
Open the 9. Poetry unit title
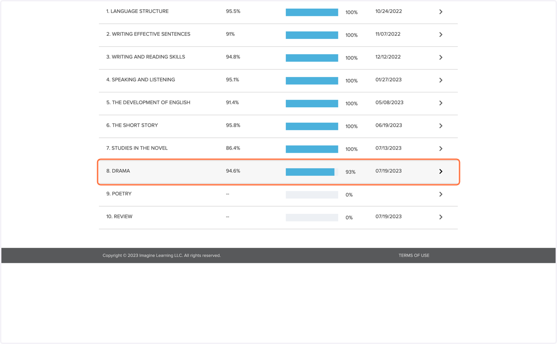(119, 193)
